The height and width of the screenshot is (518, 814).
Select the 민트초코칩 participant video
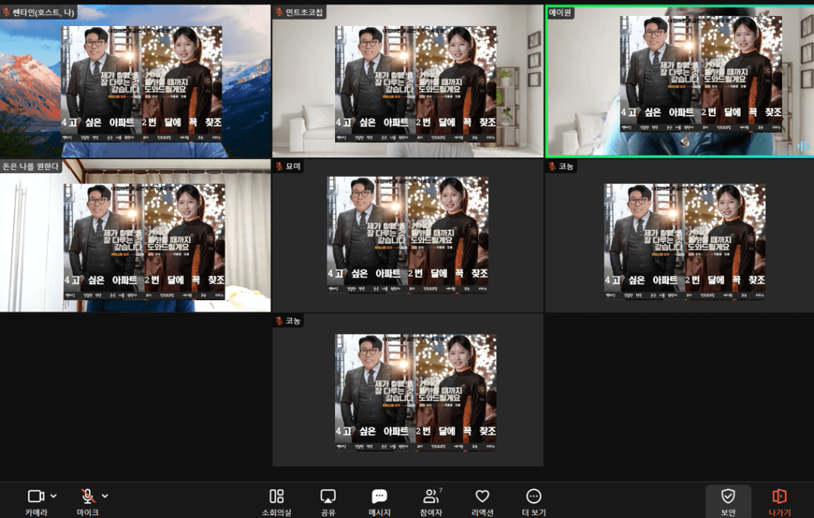click(x=407, y=81)
